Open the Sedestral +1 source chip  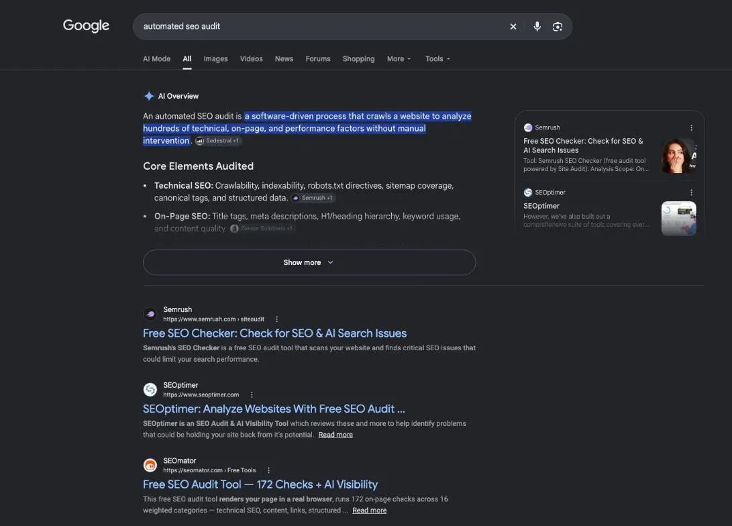[218, 140]
